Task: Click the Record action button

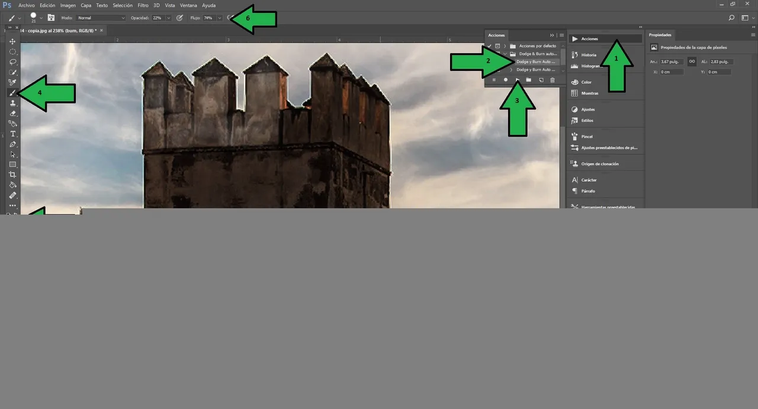Action: coord(506,80)
